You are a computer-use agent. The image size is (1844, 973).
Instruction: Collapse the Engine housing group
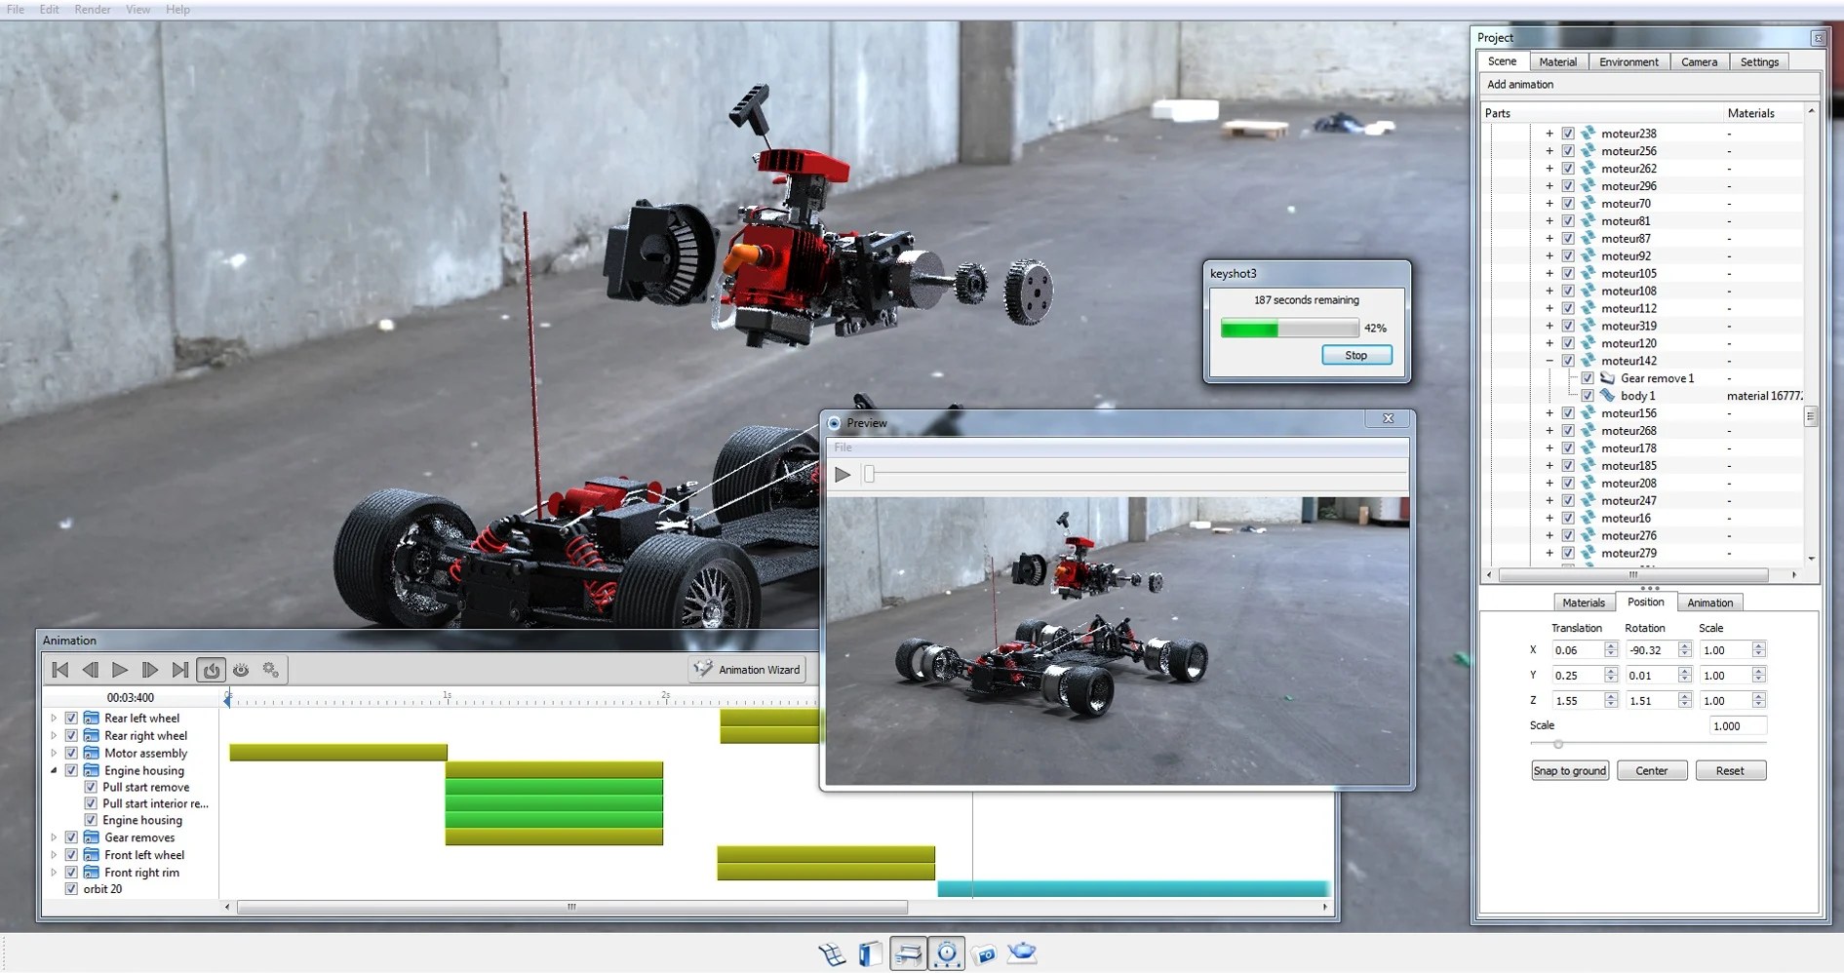click(54, 770)
